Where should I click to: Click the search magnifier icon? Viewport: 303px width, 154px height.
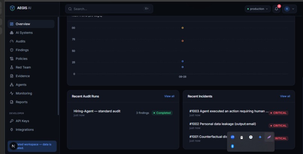click(x=70, y=9)
